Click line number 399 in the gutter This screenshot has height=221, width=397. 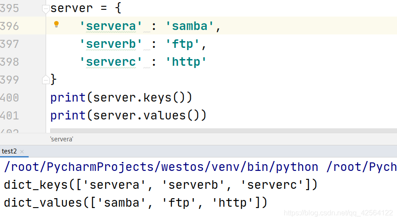click(x=9, y=80)
